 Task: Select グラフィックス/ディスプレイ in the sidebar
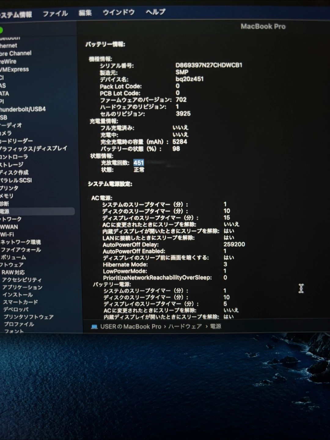33,148
